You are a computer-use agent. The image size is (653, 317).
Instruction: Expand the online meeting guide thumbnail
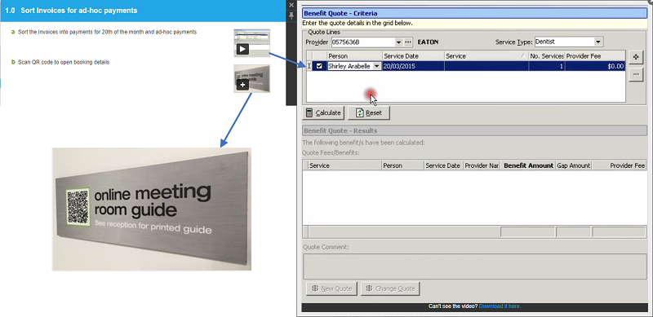251,78
